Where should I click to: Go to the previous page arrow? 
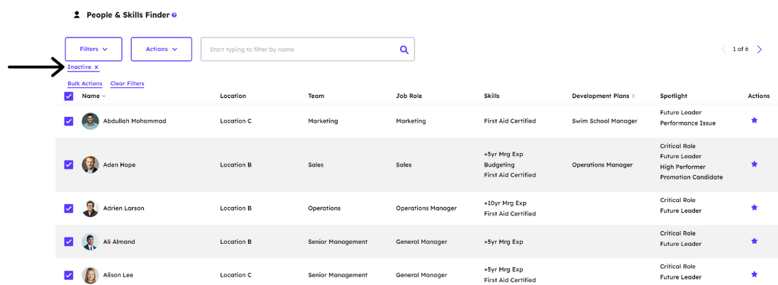coord(723,49)
